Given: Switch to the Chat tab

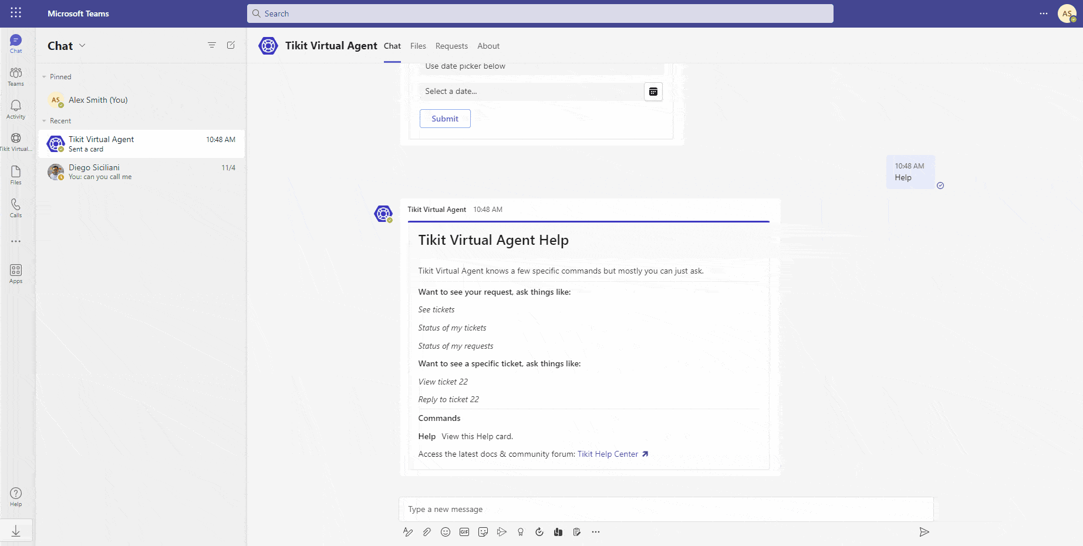Looking at the screenshot, I should [392, 46].
